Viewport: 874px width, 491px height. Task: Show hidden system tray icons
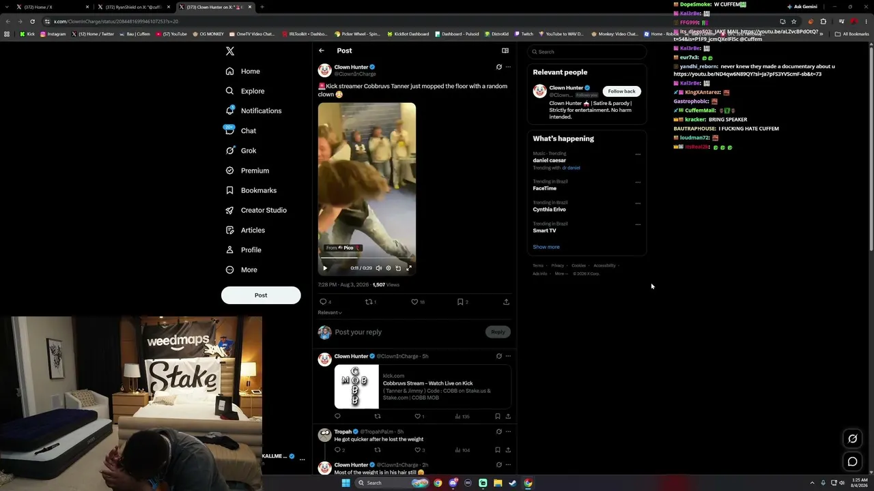click(x=812, y=483)
